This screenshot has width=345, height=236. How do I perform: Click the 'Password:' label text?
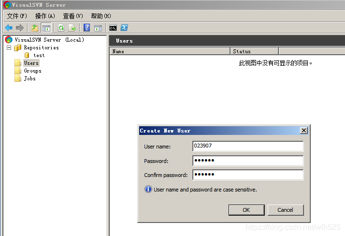[156, 161]
